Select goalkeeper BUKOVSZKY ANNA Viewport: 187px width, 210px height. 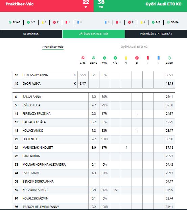[35, 75]
